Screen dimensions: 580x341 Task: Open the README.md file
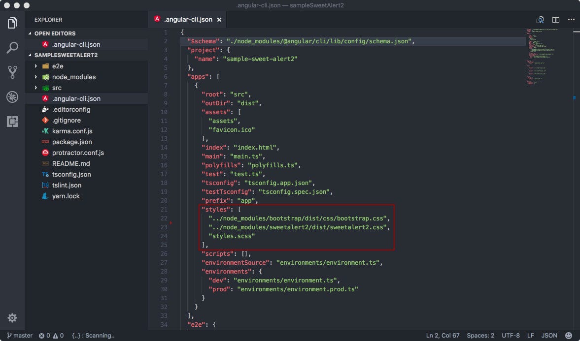86,164
